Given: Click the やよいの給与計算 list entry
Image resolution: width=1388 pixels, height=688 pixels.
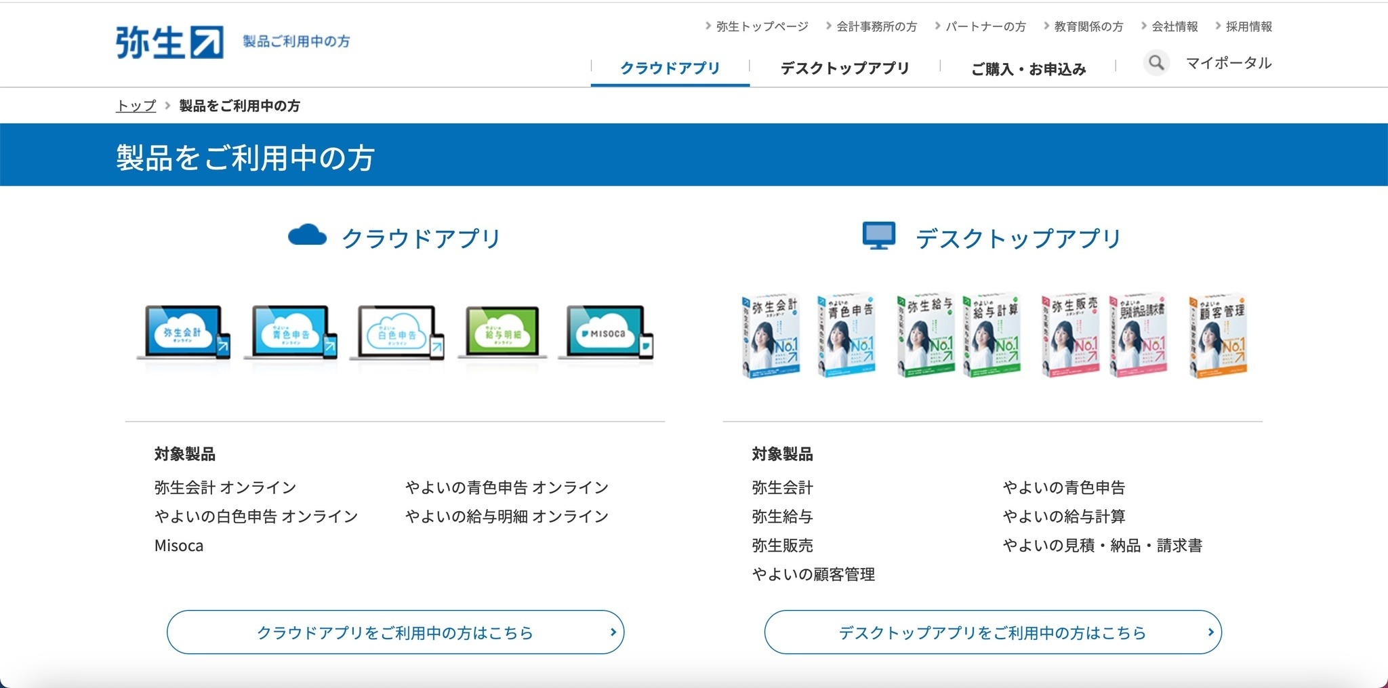Looking at the screenshot, I should (x=1063, y=516).
